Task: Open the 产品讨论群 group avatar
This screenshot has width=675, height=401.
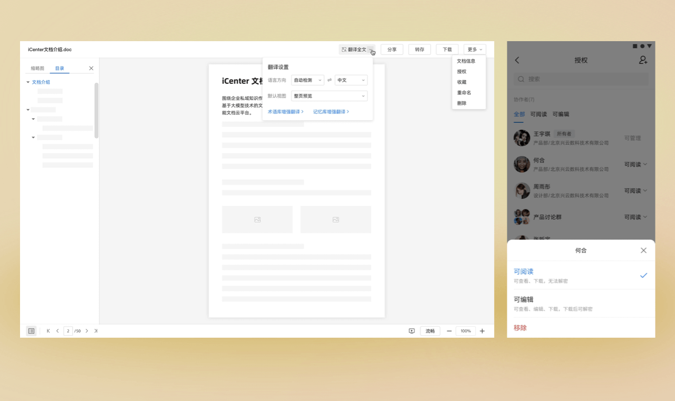Action: [522, 217]
